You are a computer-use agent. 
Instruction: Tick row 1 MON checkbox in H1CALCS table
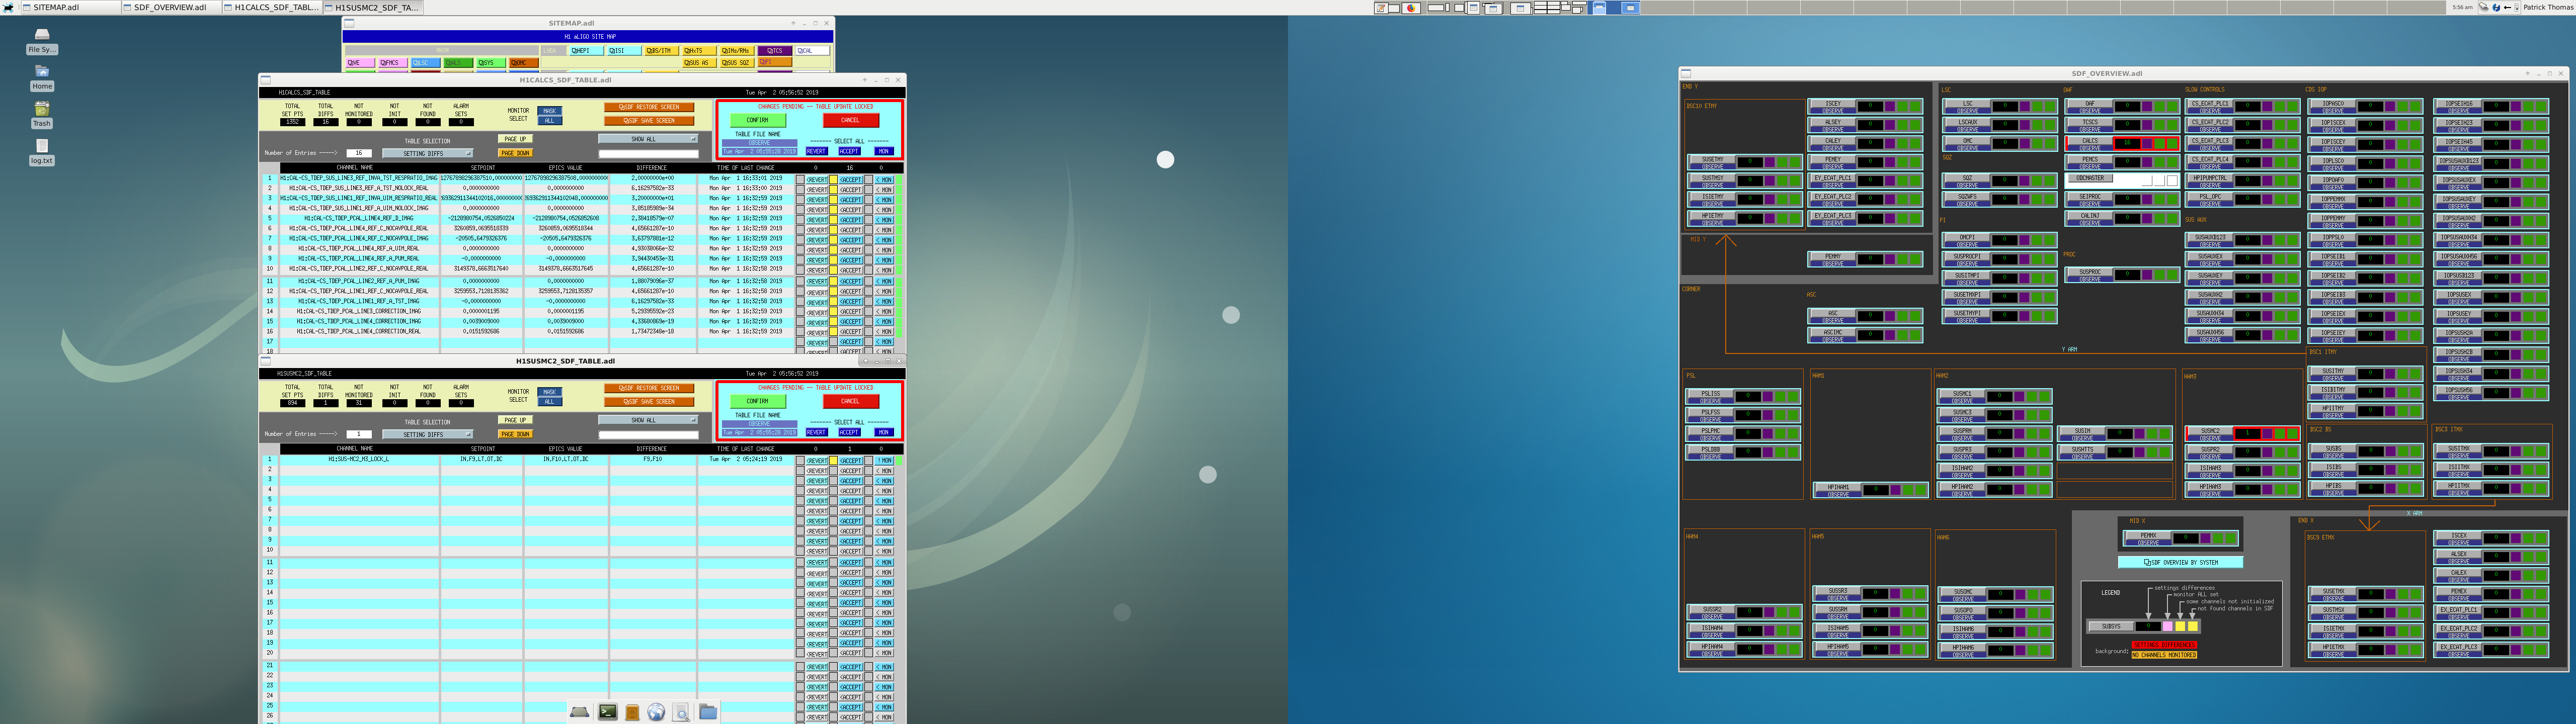coord(868,179)
